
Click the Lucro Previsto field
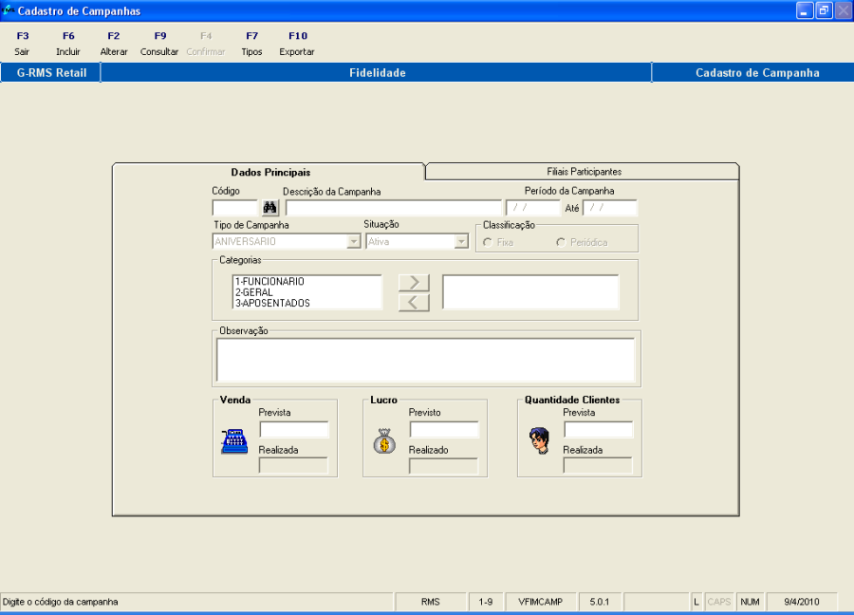coord(444,430)
